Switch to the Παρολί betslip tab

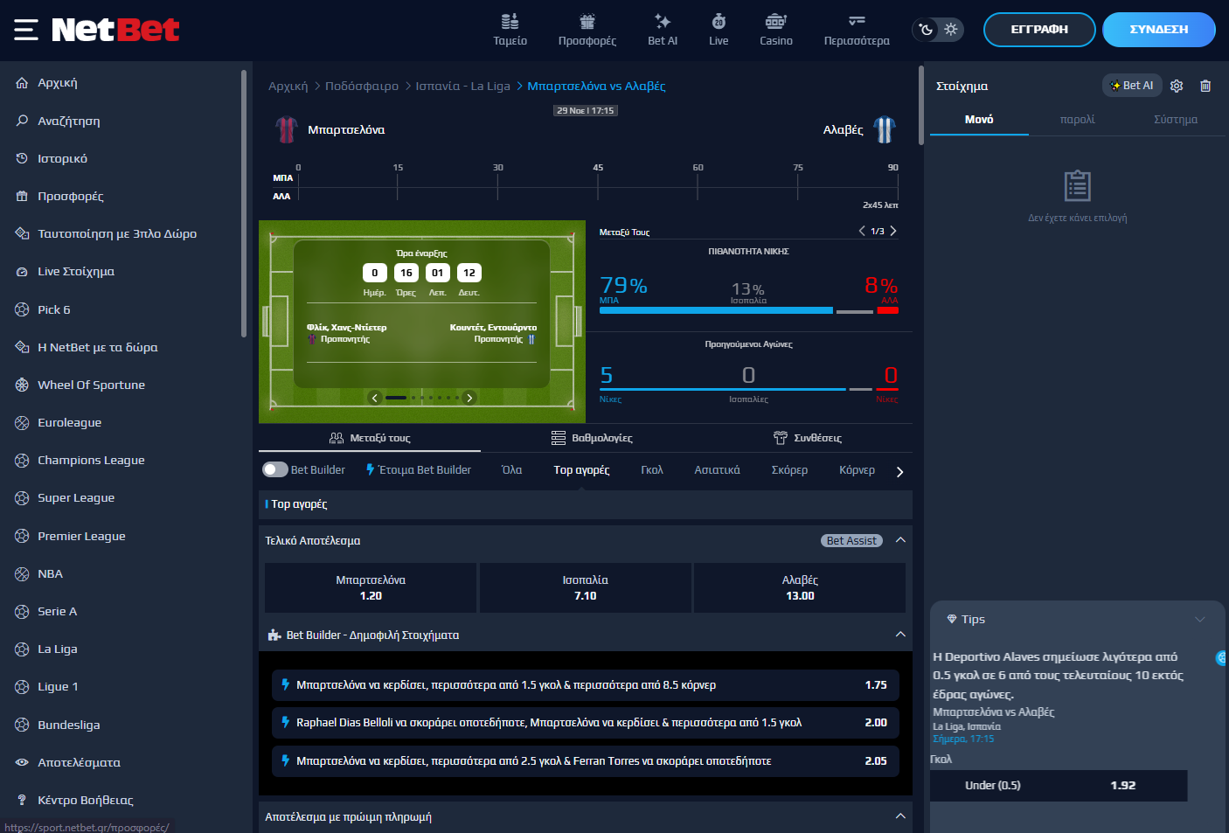[x=1077, y=120]
